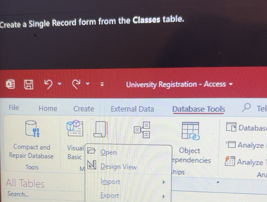This screenshot has width=267, height=202.
Task: Expand the Export submenu arrow
Action: 164,196
